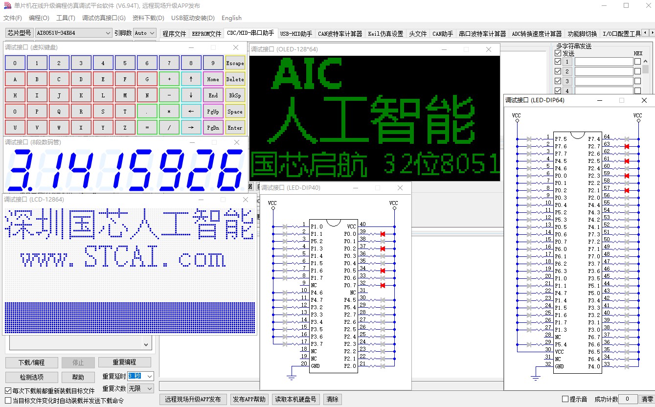Click the Enter key on the virtual keyboard
655x407 pixels.
235,128
